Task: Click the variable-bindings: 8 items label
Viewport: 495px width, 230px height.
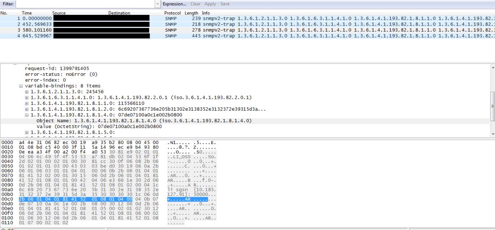Action: pyautogui.click(x=63, y=86)
